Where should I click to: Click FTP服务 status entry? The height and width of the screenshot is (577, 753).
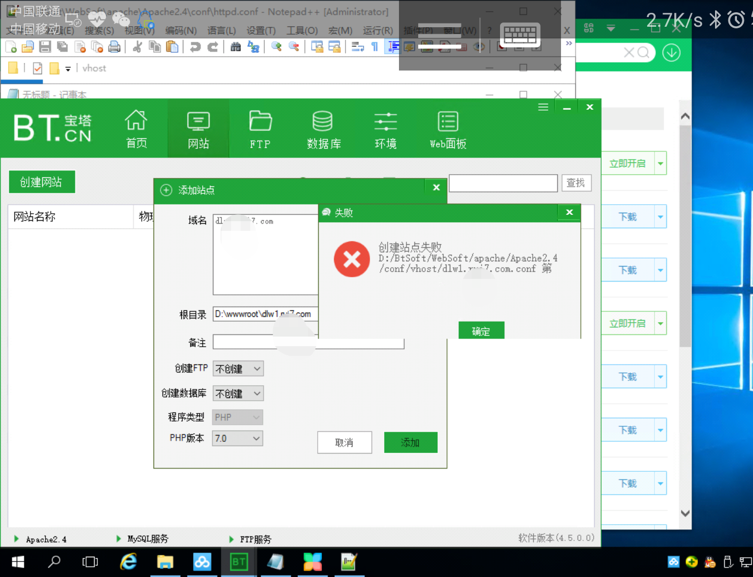[x=250, y=539]
